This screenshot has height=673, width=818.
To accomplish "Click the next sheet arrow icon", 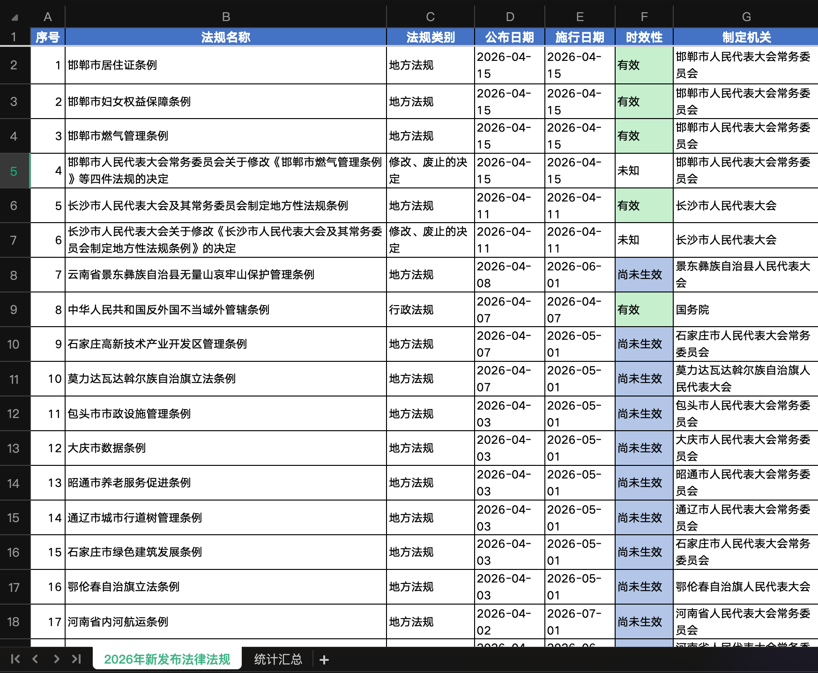I will (56, 659).
